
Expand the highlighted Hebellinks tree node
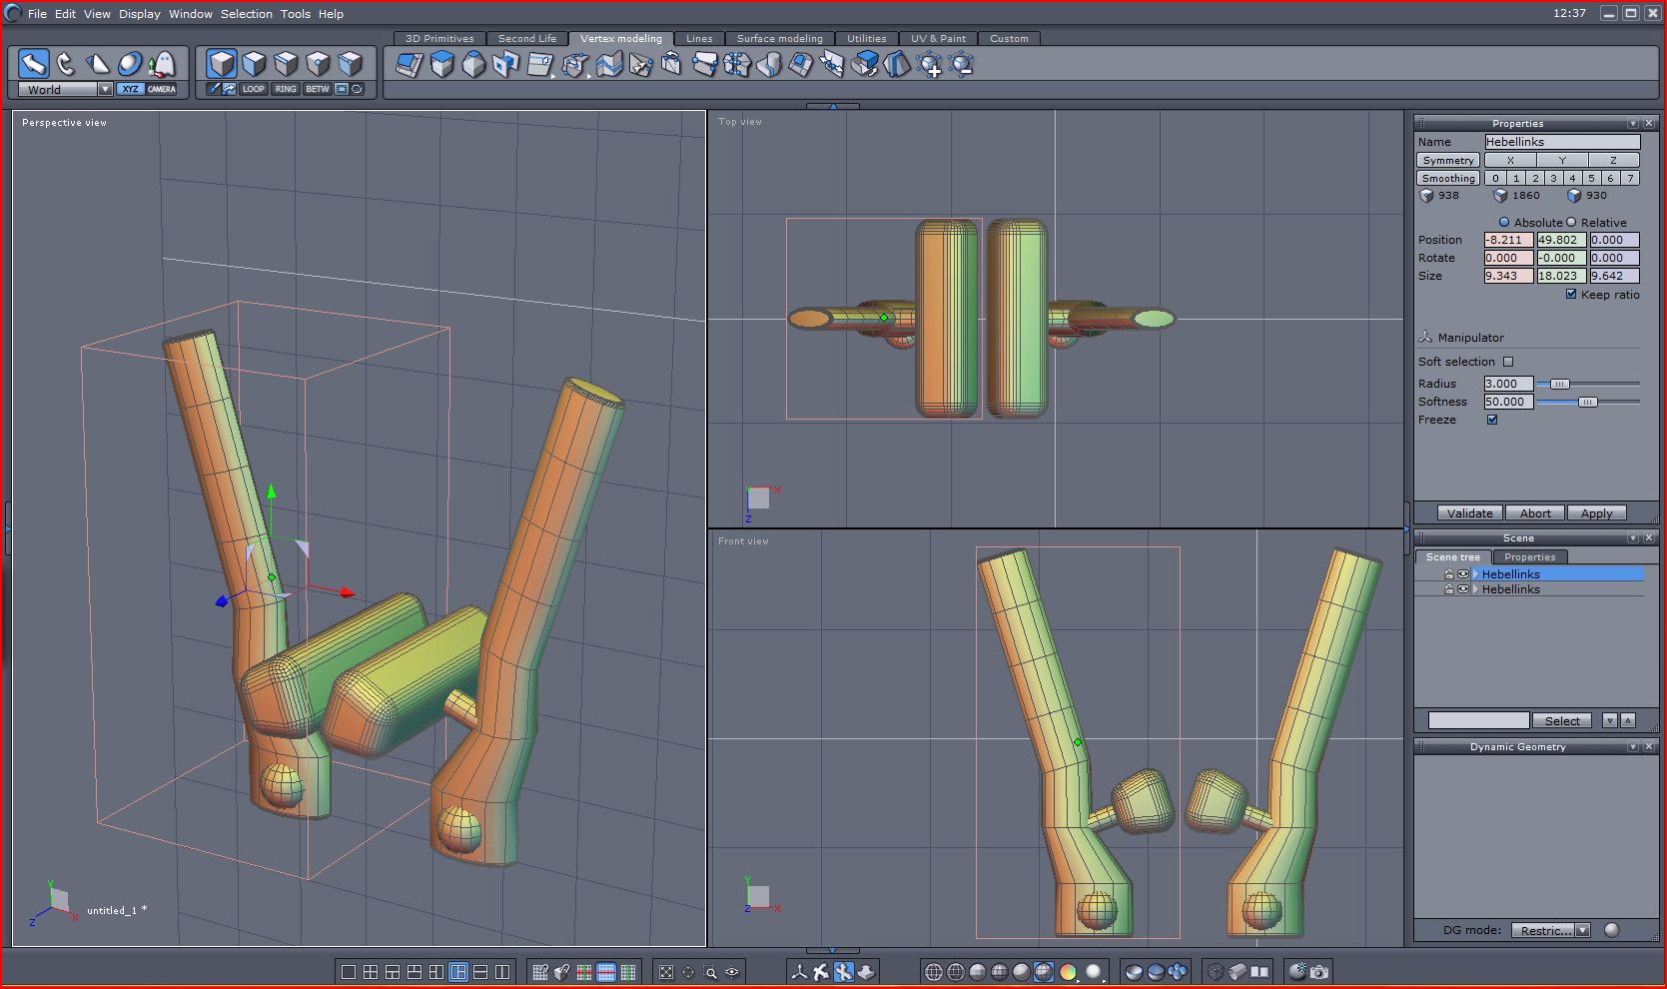coord(1475,574)
